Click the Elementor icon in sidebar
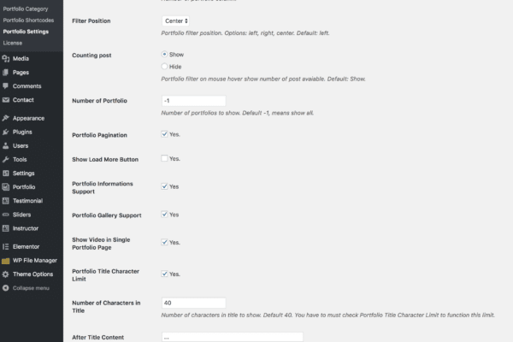This screenshot has height=342, width=513. click(6, 247)
